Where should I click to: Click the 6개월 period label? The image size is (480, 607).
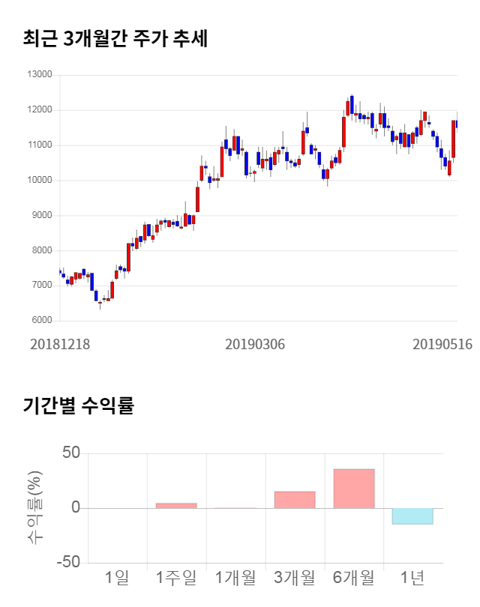click(x=354, y=578)
